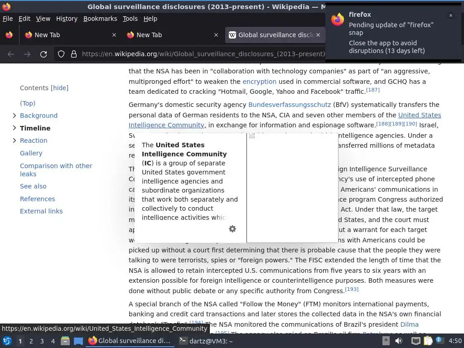Click the network tray icon
This screenshot has height=348, width=464.
(416, 341)
